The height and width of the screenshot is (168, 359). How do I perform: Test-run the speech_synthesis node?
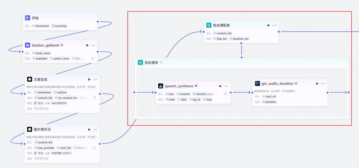[220, 86]
